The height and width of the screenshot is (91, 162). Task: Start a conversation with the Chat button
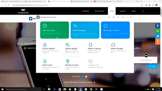pyautogui.click(x=152, y=66)
